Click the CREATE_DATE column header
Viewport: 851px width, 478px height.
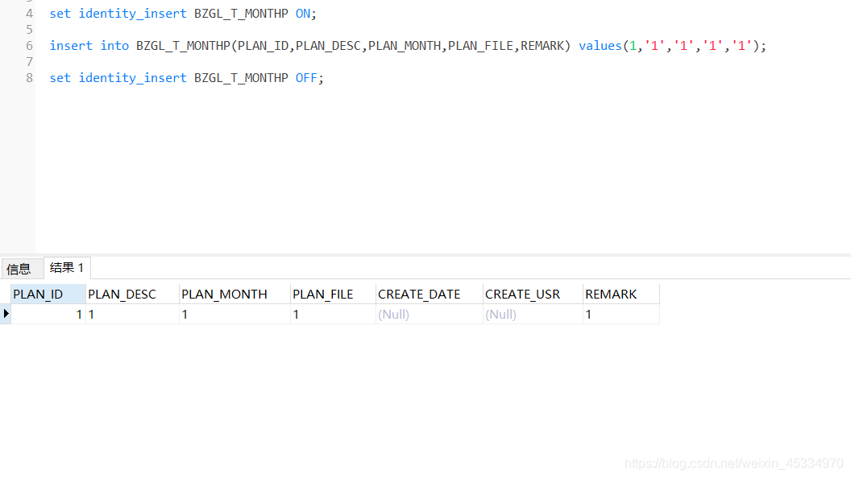(x=429, y=295)
